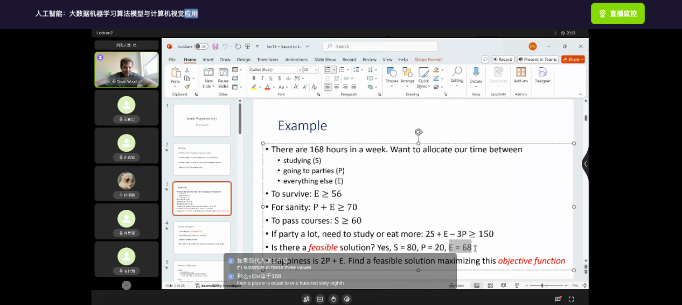Open the Slide Show tab

325,60
